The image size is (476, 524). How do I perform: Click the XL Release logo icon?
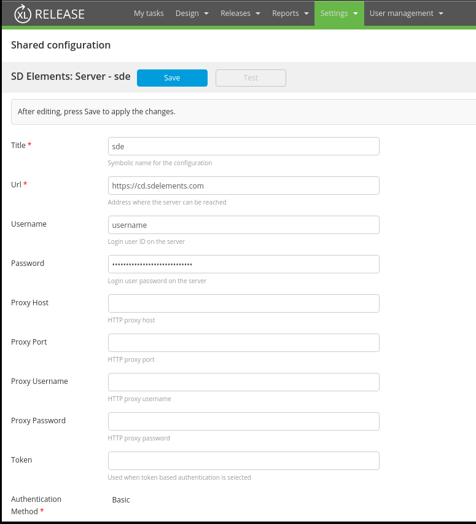tap(23, 14)
